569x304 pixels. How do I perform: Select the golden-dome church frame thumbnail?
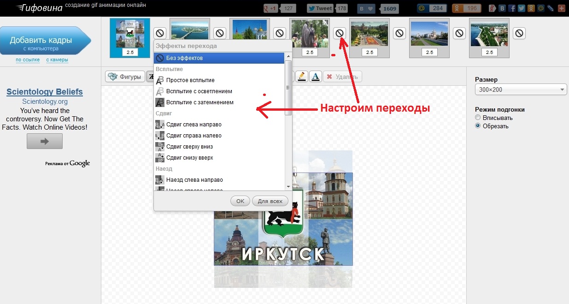(x=250, y=30)
